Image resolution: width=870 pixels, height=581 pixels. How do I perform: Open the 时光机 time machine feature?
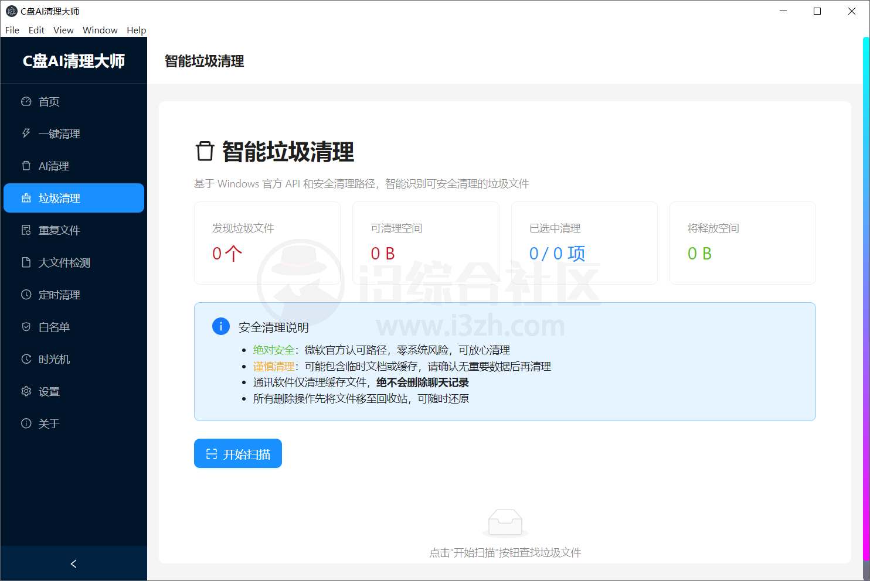pyautogui.click(x=53, y=359)
